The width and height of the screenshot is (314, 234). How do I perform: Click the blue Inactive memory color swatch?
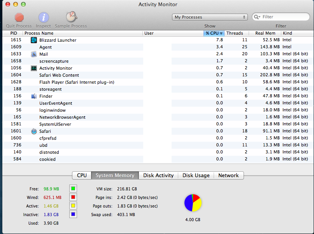[73, 215]
